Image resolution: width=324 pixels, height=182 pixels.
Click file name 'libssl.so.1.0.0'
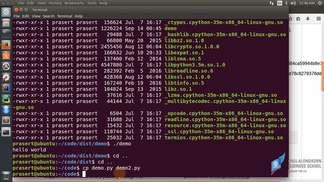click(187, 77)
